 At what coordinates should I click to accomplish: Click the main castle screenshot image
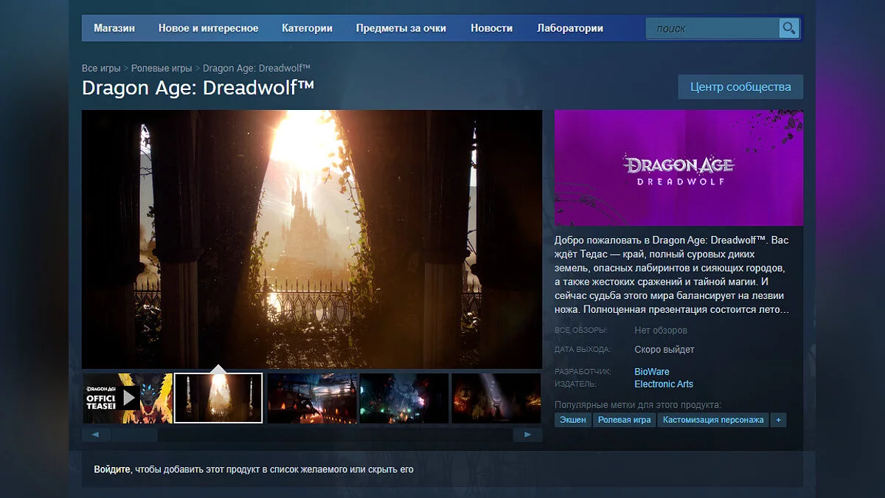tap(312, 239)
